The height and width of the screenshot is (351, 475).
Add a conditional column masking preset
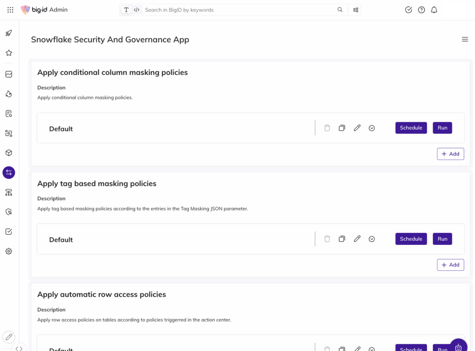[x=450, y=154]
